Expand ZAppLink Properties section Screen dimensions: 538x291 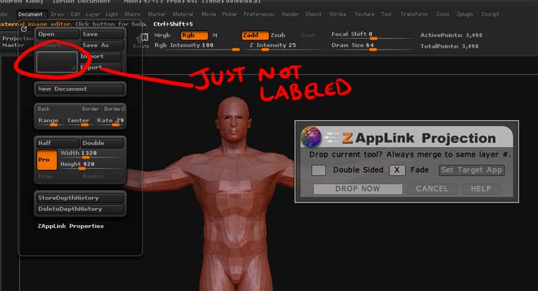tap(71, 226)
